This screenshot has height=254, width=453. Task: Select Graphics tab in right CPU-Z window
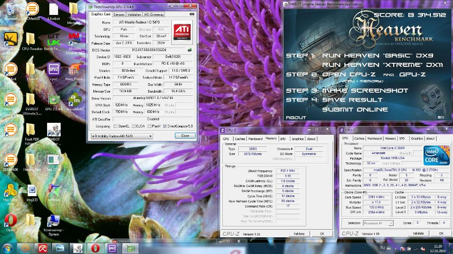point(417,138)
